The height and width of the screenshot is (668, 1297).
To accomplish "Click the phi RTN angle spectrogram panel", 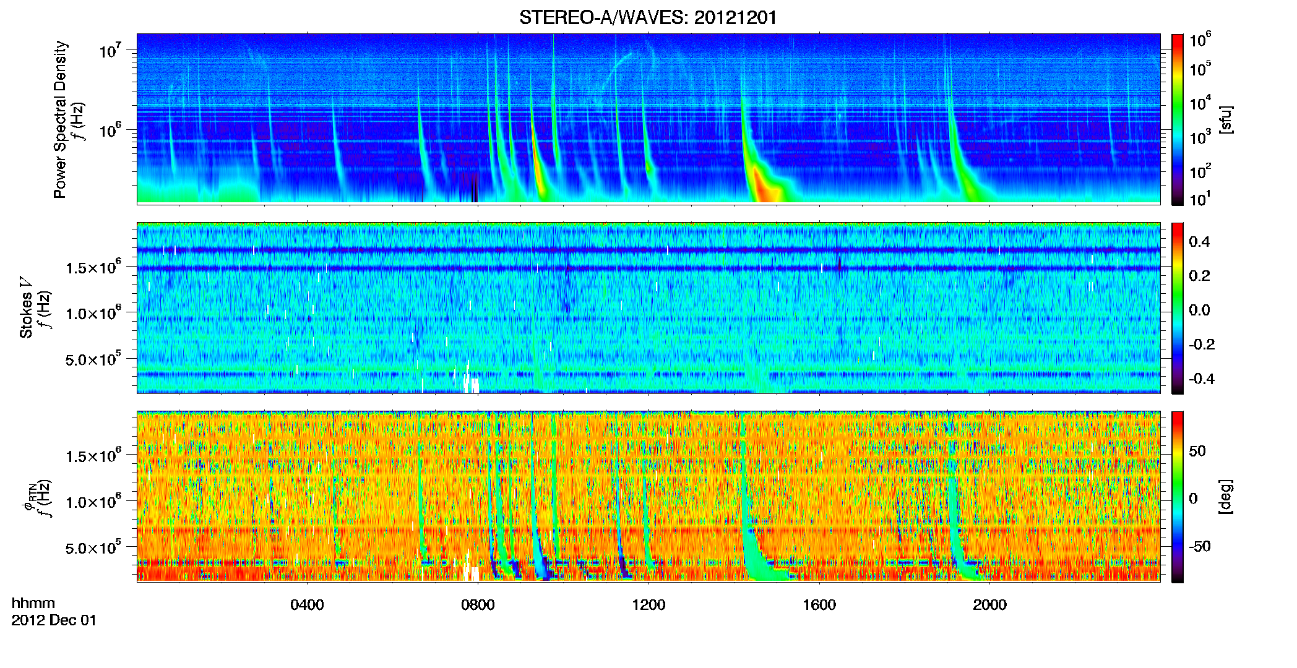I will pyautogui.click(x=648, y=496).
